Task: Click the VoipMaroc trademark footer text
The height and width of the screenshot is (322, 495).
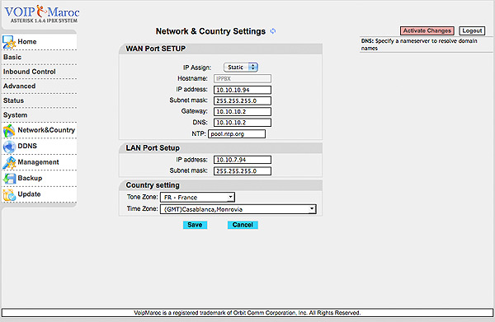Action: click(247, 313)
